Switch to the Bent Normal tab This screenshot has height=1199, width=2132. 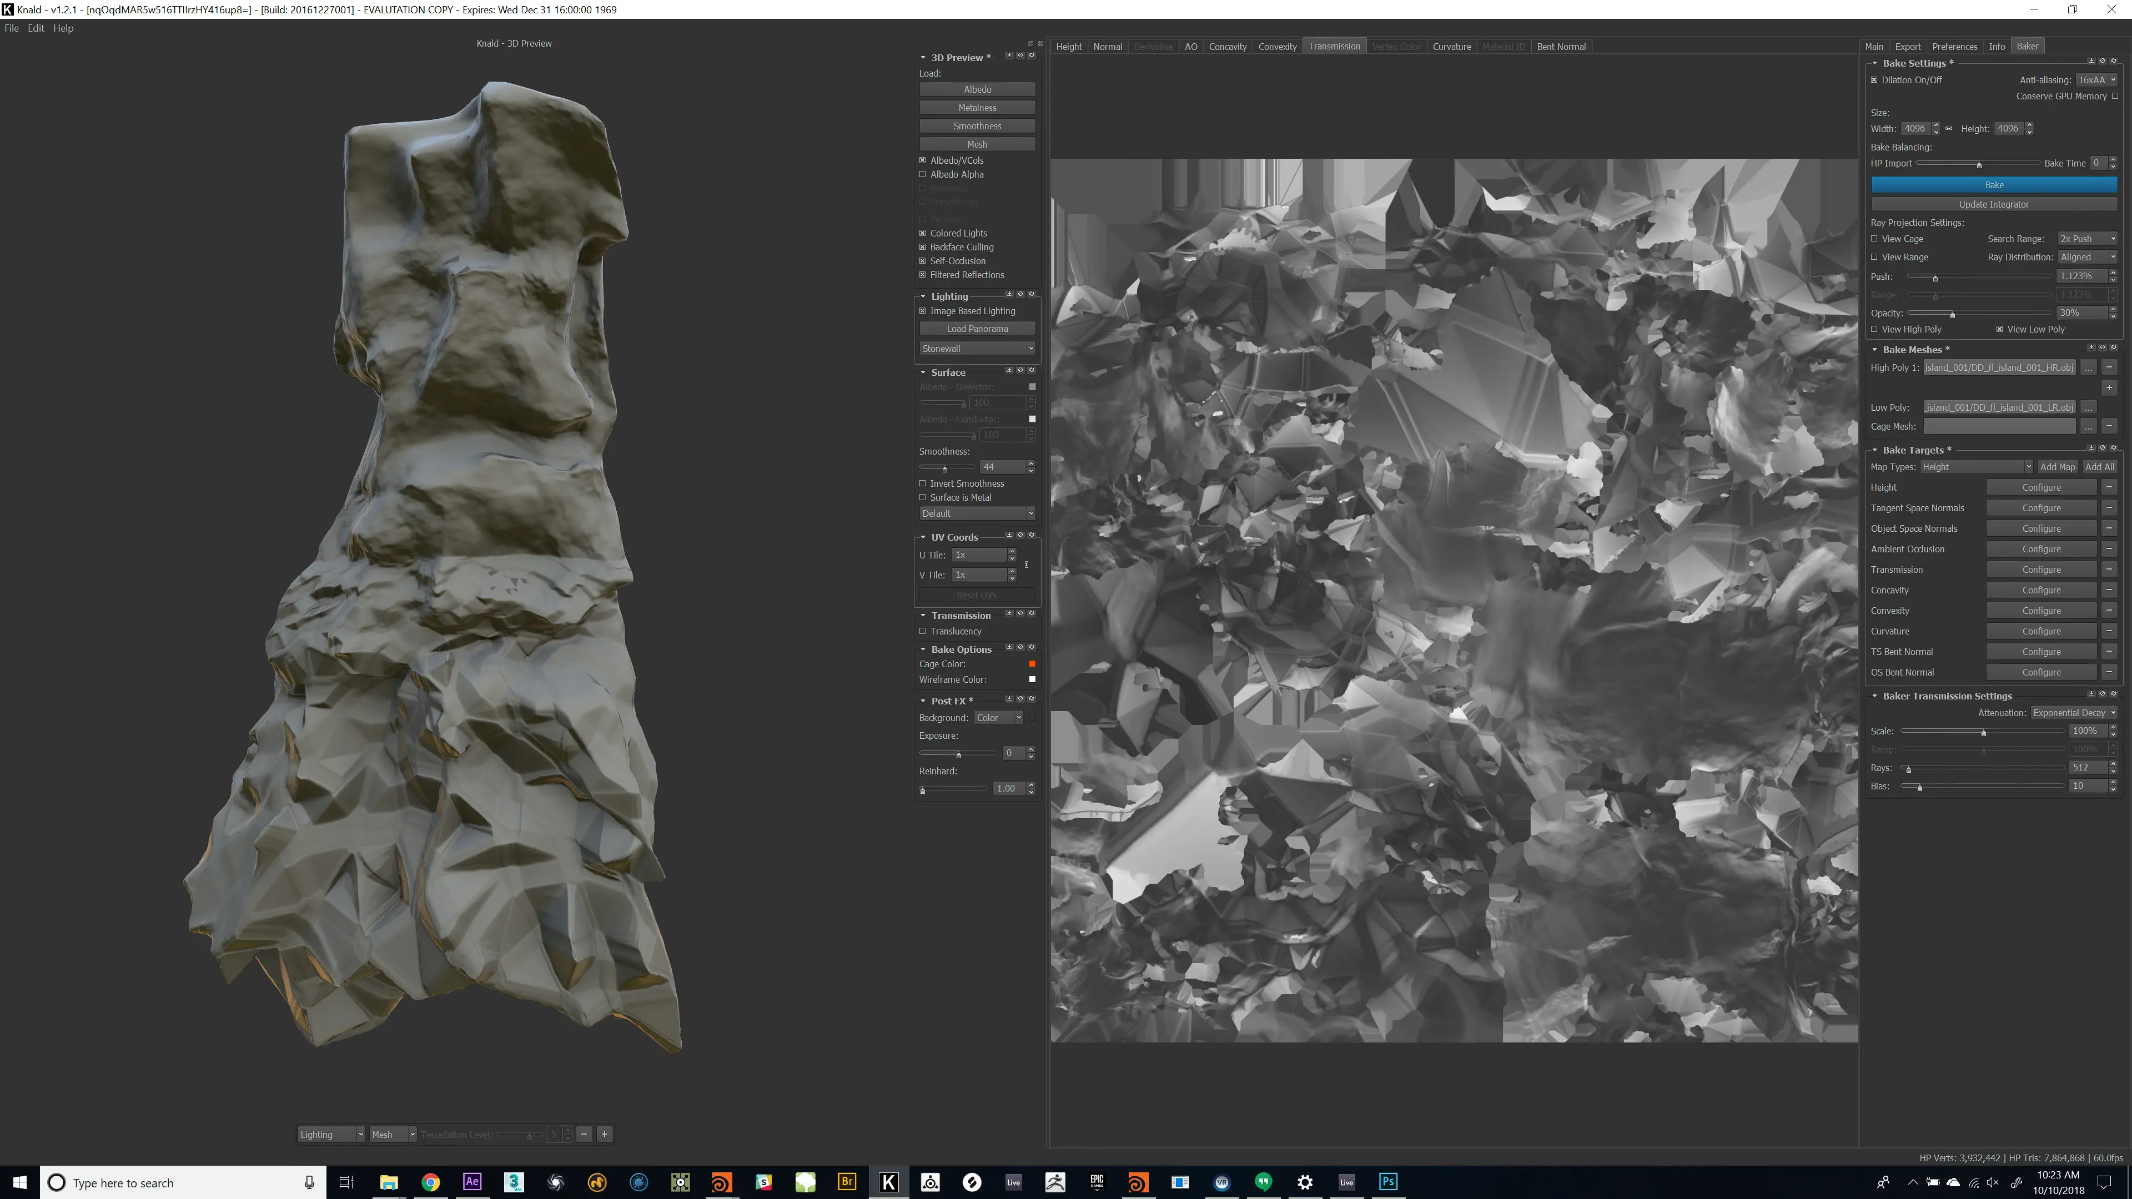click(x=1561, y=46)
